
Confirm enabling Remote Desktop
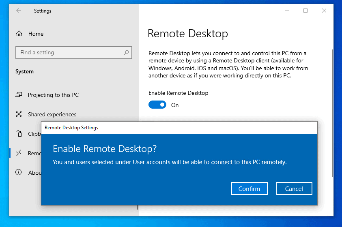tap(249, 188)
